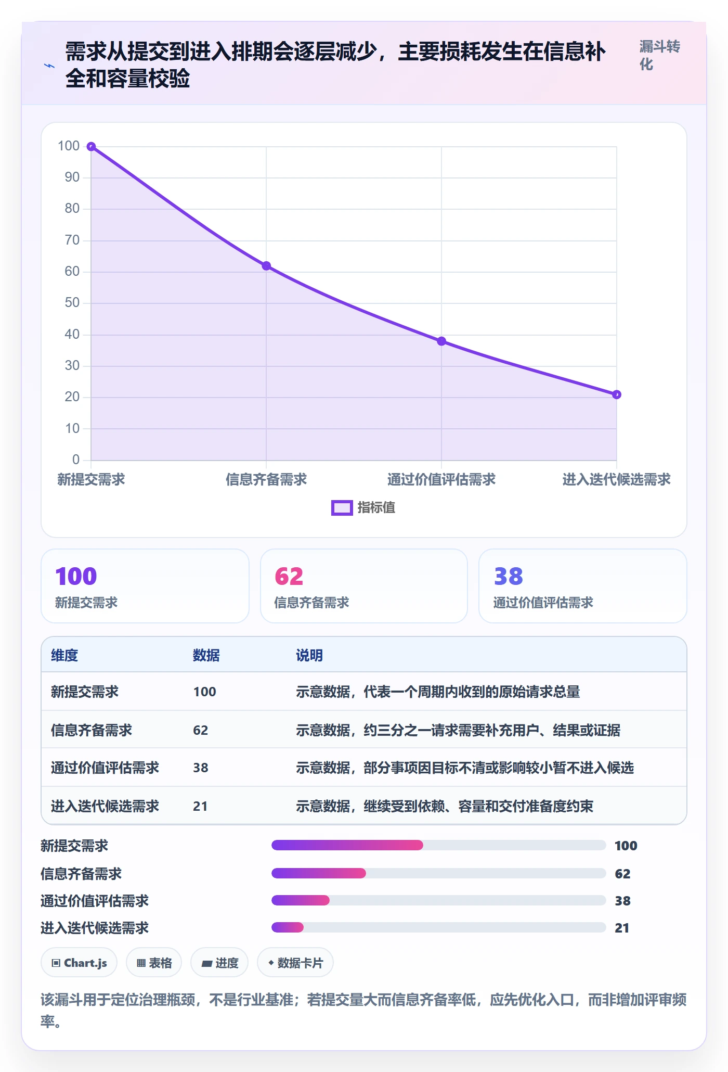This screenshot has width=728, height=1072.
Task: Click the description about 原始请求总量
Action: 438,692
